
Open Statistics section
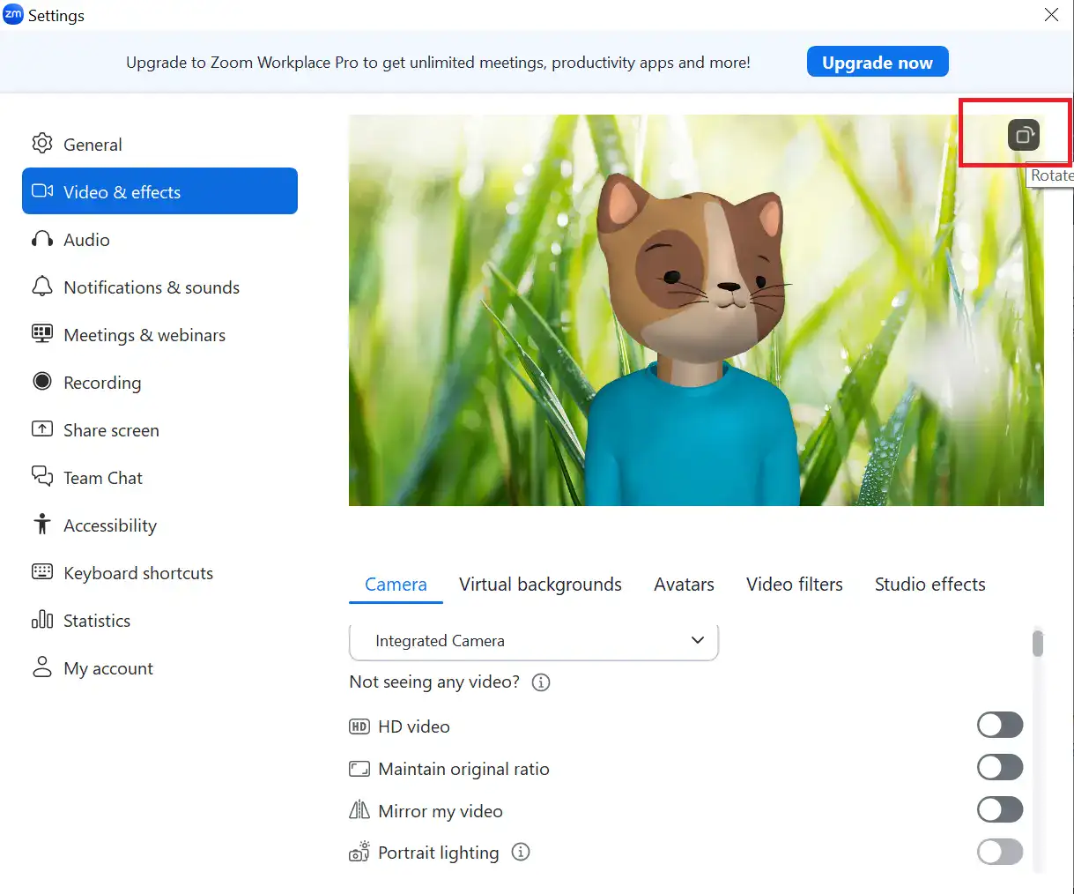tap(159, 620)
